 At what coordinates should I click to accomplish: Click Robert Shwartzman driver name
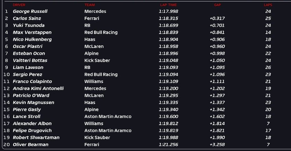tap(36, 138)
